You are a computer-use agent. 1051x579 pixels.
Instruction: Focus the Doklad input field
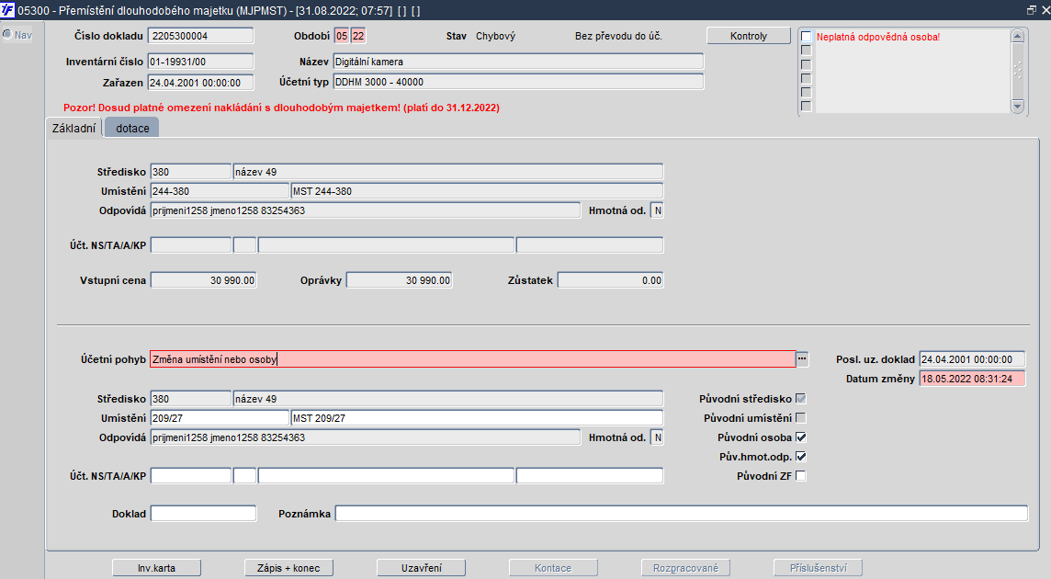[203, 513]
